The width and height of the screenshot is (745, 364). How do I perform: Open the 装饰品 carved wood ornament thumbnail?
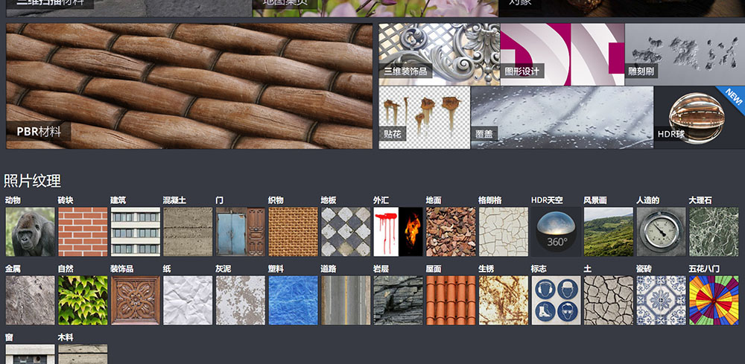(x=136, y=301)
